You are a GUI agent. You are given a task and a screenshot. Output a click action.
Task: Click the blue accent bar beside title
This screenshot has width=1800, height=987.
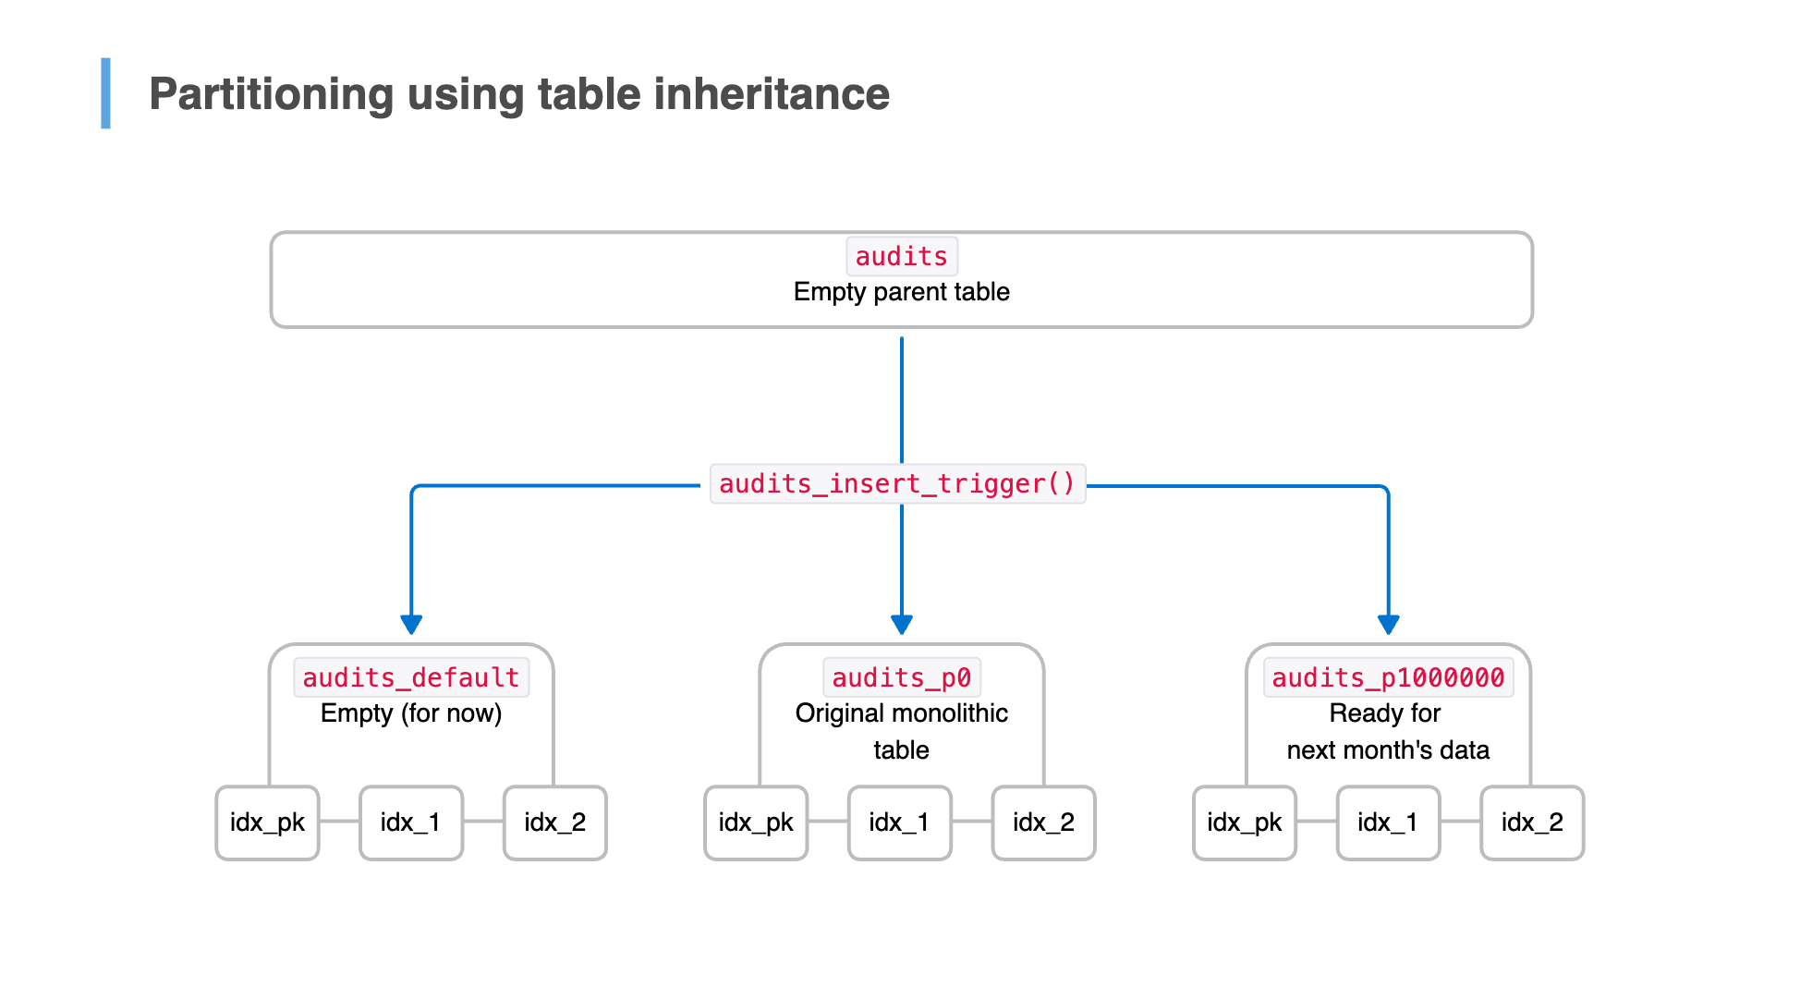(106, 93)
